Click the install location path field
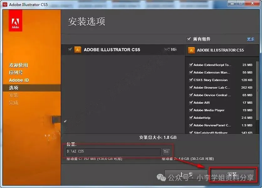 113,152
